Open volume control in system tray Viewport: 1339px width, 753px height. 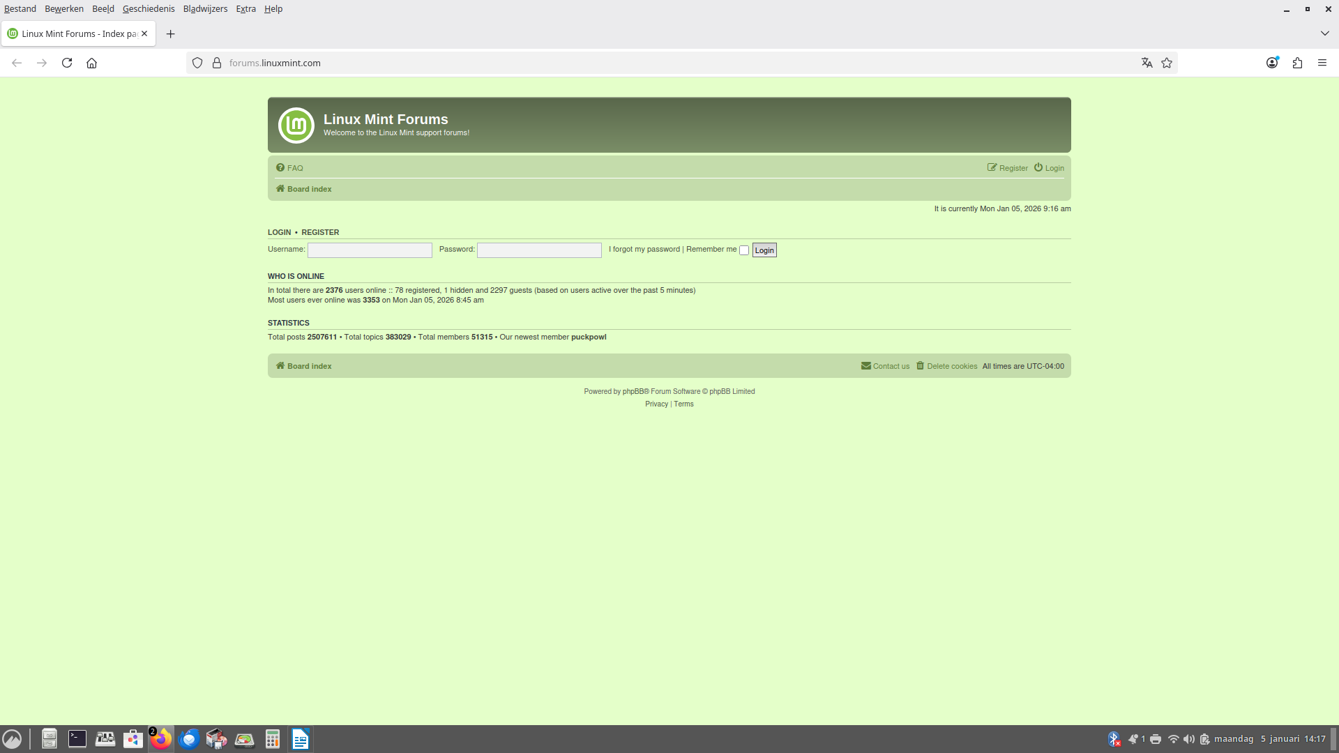click(x=1189, y=739)
